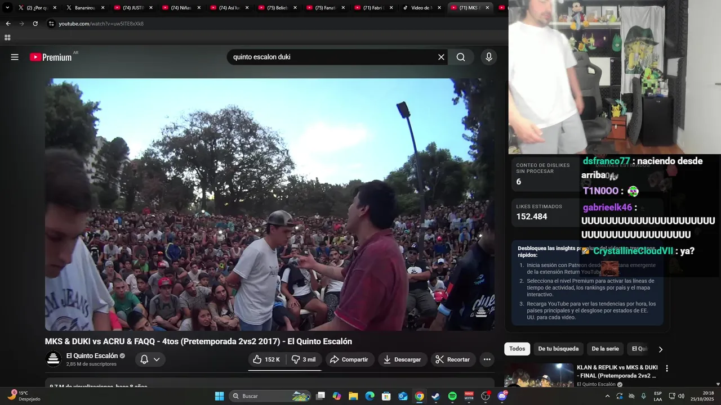The width and height of the screenshot is (721, 405).
Task: Toggle notification bell dropdown for channel
Action: point(150,359)
